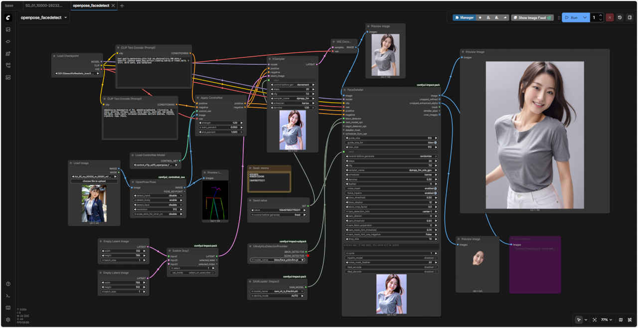The width and height of the screenshot is (638, 328).
Task: Open settings gear at bottom left
Action: point(8,320)
